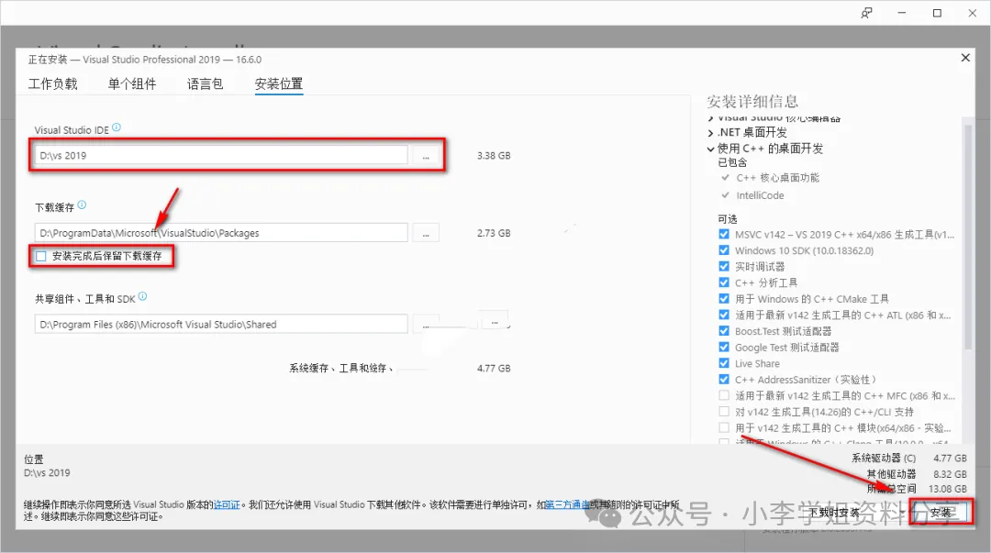Click the shared components path field
Screen dimensions: 991x553
221,325
